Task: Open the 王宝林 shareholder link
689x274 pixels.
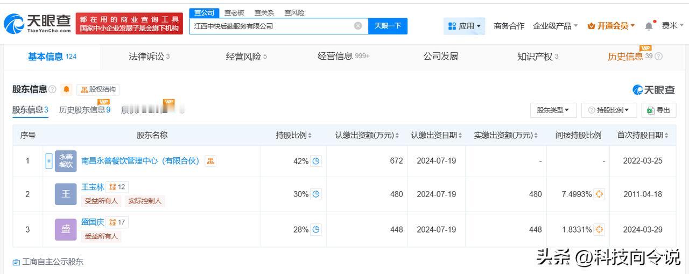Action: [93, 187]
